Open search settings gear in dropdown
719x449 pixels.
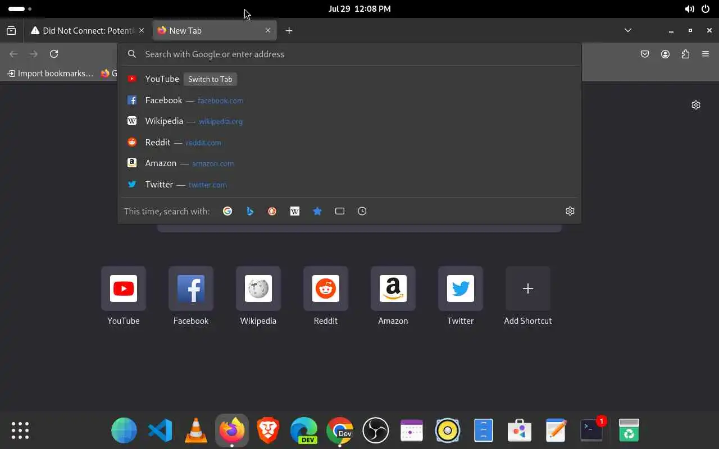pos(570,211)
